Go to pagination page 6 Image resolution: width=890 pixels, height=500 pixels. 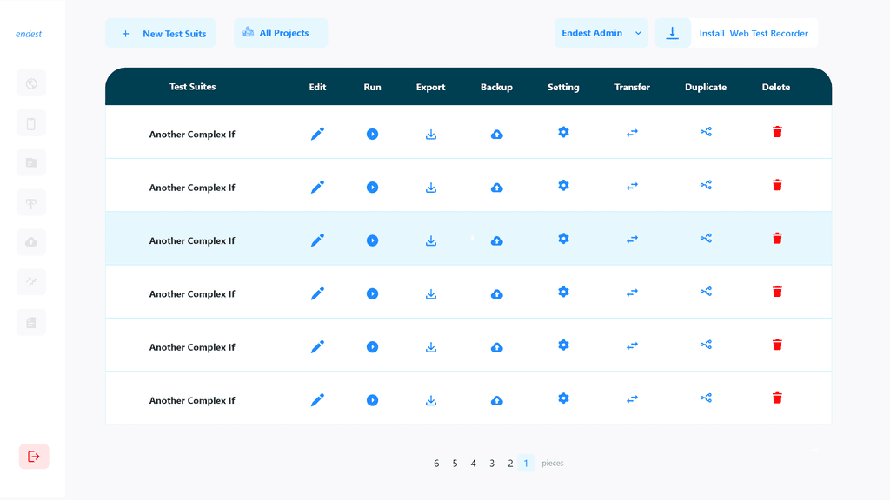coord(436,464)
